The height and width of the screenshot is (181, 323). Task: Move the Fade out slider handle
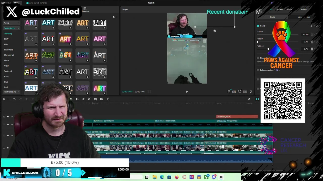tap(268, 49)
